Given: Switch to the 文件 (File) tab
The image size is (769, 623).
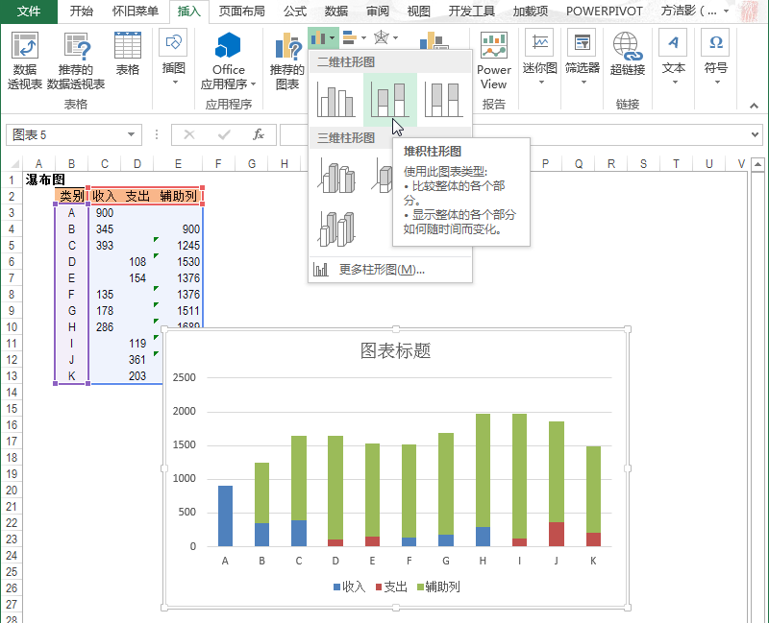Looking at the screenshot, I should pos(29,11).
